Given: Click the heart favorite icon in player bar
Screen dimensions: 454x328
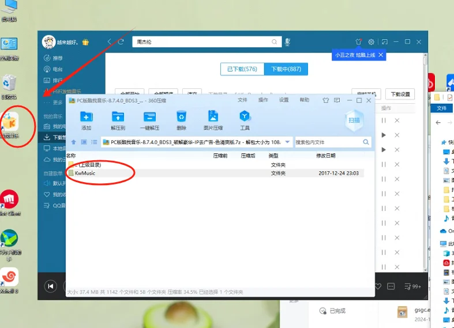Looking at the screenshot, I should pos(377,286).
